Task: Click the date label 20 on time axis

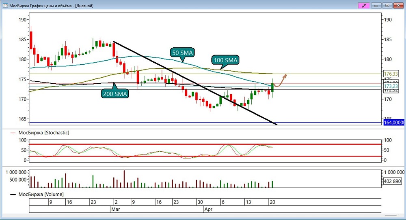Action: tap(272, 202)
